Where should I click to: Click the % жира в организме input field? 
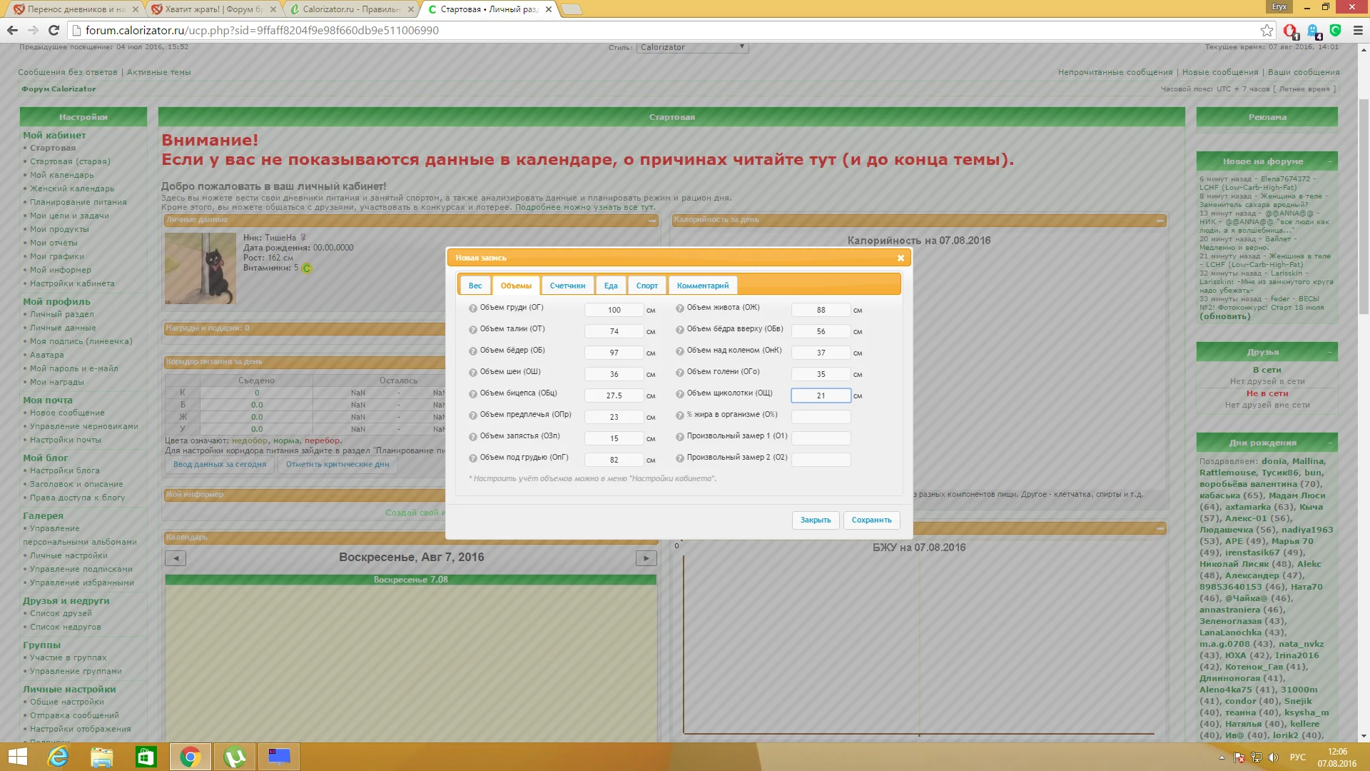(821, 417)
